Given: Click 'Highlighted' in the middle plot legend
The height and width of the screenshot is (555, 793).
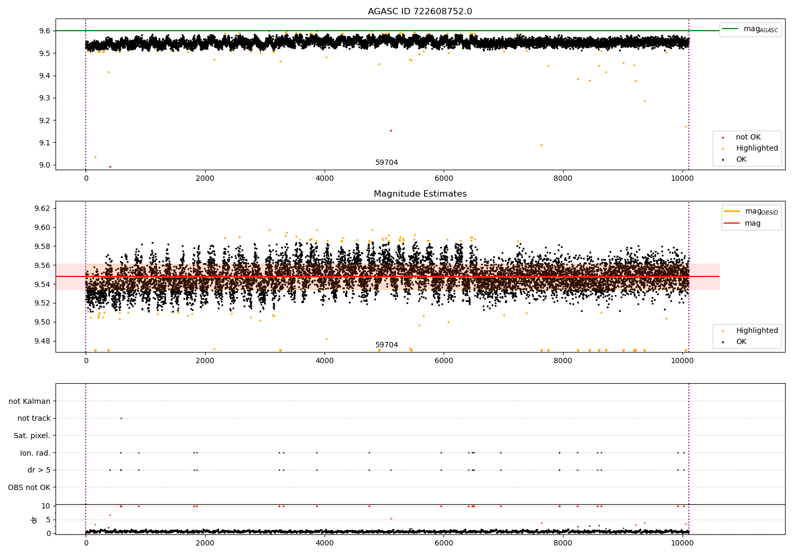Looking at the screenshot, I should point(757,331).
